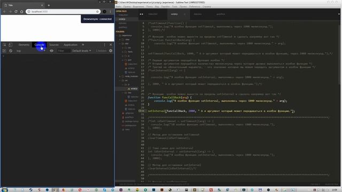Select script.js under OPEN FILES
342x192 pixels.
122,19
